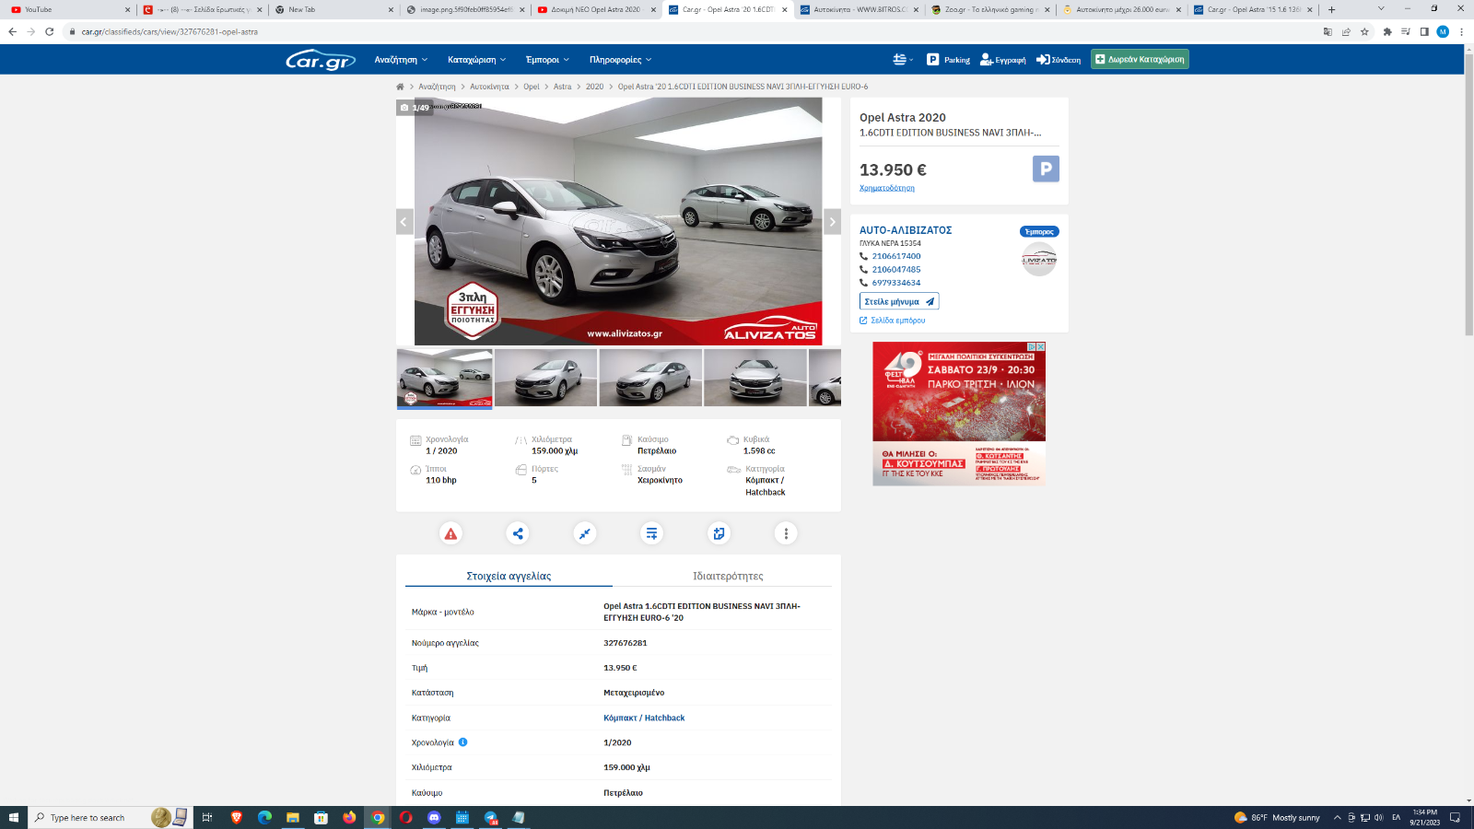Click the info icon next to Χρονολογία
The image size is (1474, 829).
(x=462, y=742)
